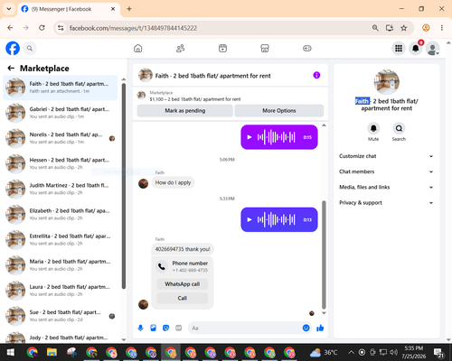Open the $1,100 Marketplace listing link
The height and width of the screenshot is (361, 452).
click(x=195, y=99)
